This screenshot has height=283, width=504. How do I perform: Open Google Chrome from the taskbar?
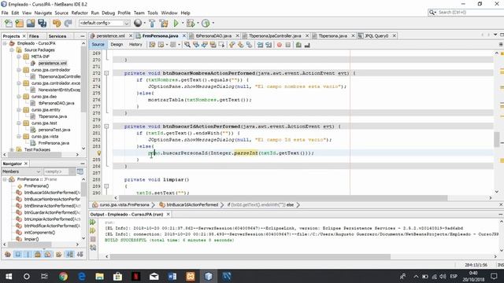(63, 276)
